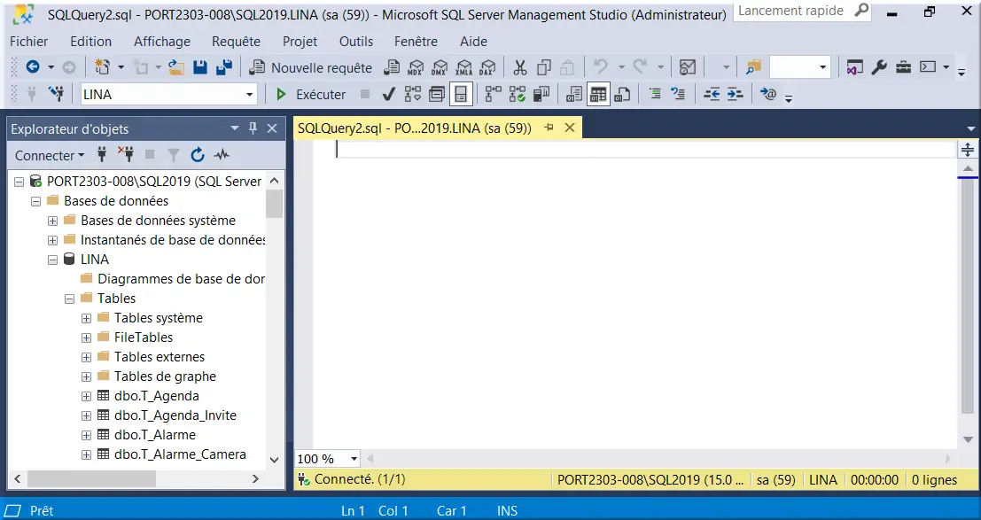Click the Copy icon in toolbar

tap(544, 67)
